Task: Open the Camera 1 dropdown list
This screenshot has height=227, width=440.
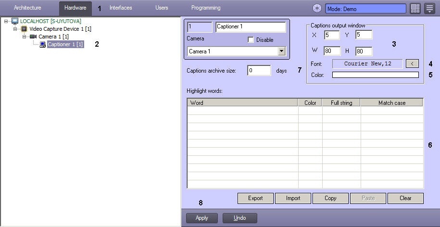Action: [281, 51]
